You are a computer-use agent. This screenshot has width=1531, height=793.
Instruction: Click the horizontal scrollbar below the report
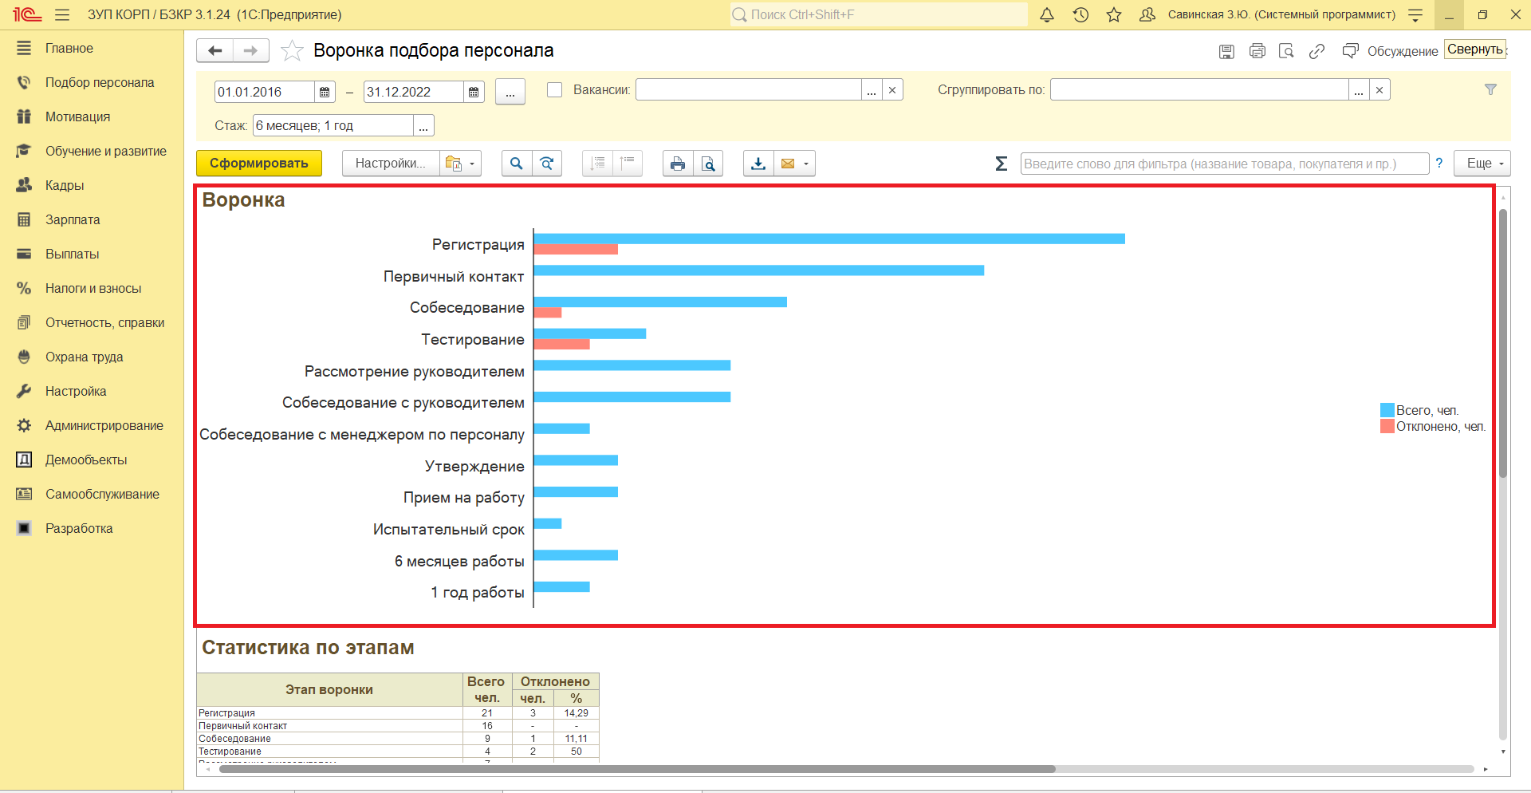coord(638,769)
